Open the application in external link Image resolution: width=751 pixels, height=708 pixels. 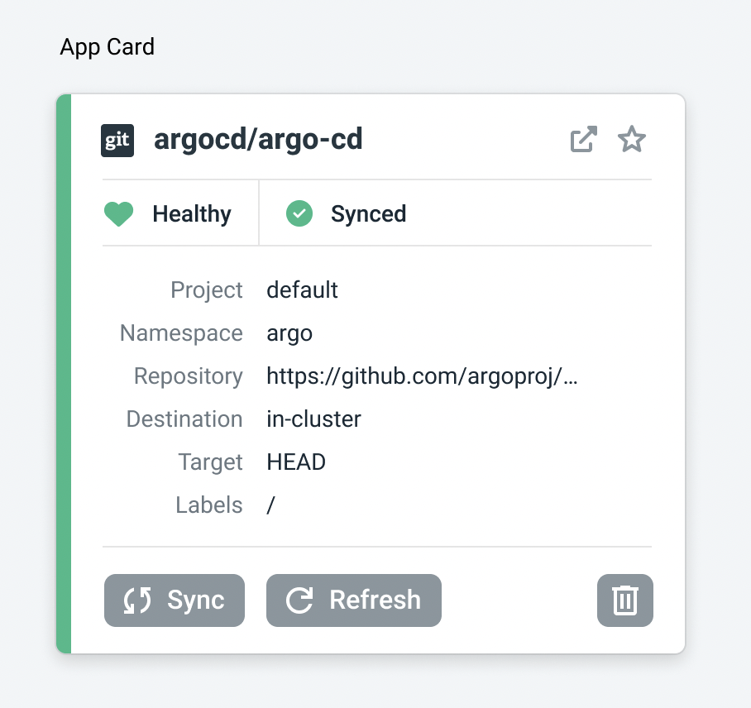click(x=583, y=139)
